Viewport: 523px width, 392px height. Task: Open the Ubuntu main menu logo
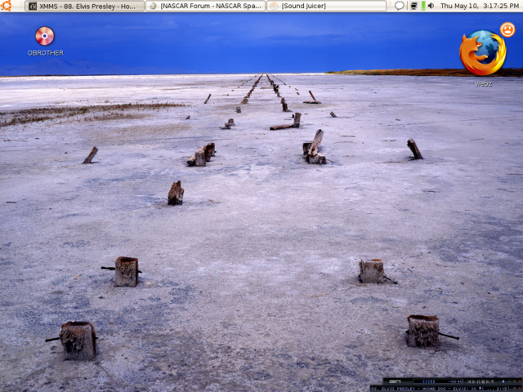[x=6, y=6]
